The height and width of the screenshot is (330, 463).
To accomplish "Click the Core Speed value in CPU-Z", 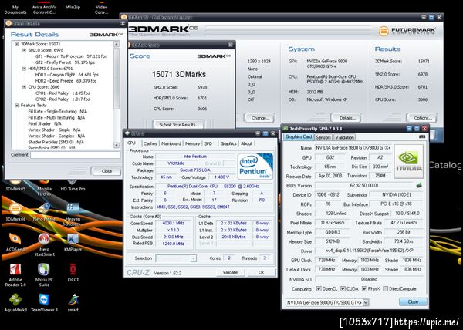I will coord(174,223).
